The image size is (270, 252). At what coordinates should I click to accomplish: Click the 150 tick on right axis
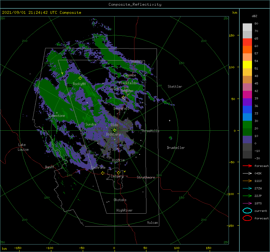pyautogui.click(x=232, y=35)
